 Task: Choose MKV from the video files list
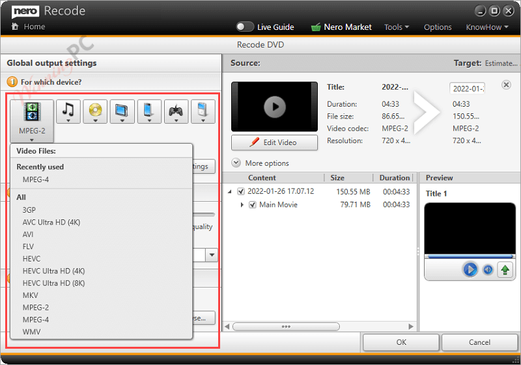[x=31, y=295]
